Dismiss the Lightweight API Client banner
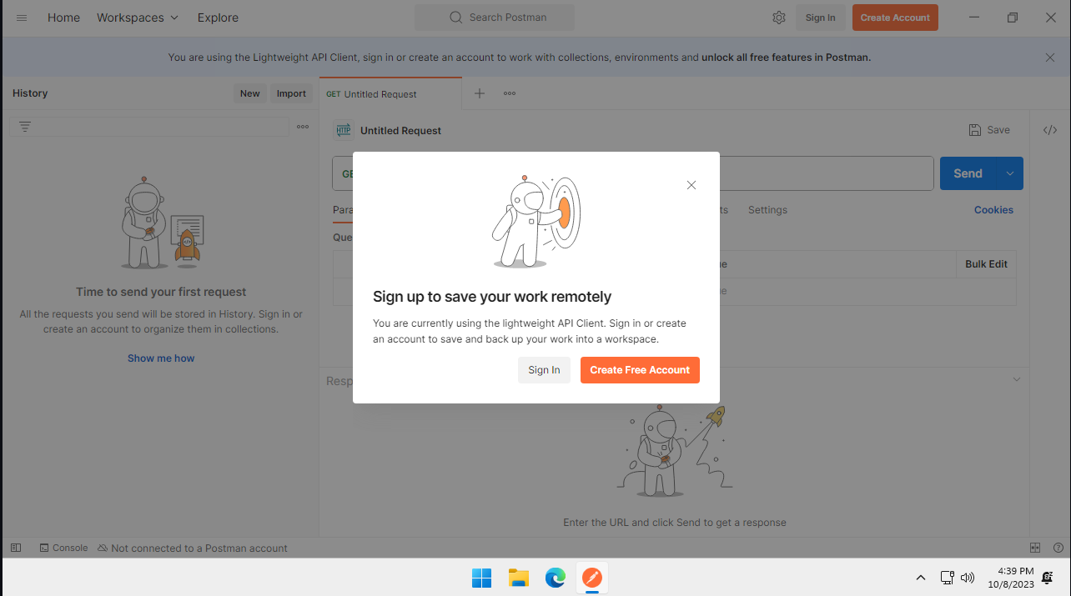This screenshot has height=596, width=1071. pyautogui.click(x=1049, y=58)
